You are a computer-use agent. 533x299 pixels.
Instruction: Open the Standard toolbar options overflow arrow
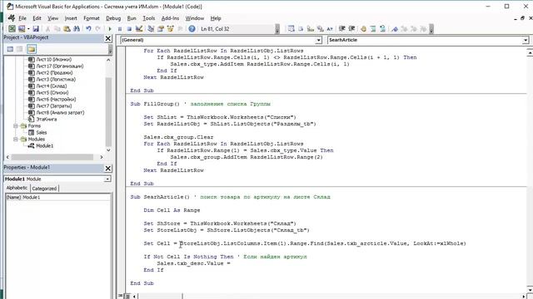point(277,29)
